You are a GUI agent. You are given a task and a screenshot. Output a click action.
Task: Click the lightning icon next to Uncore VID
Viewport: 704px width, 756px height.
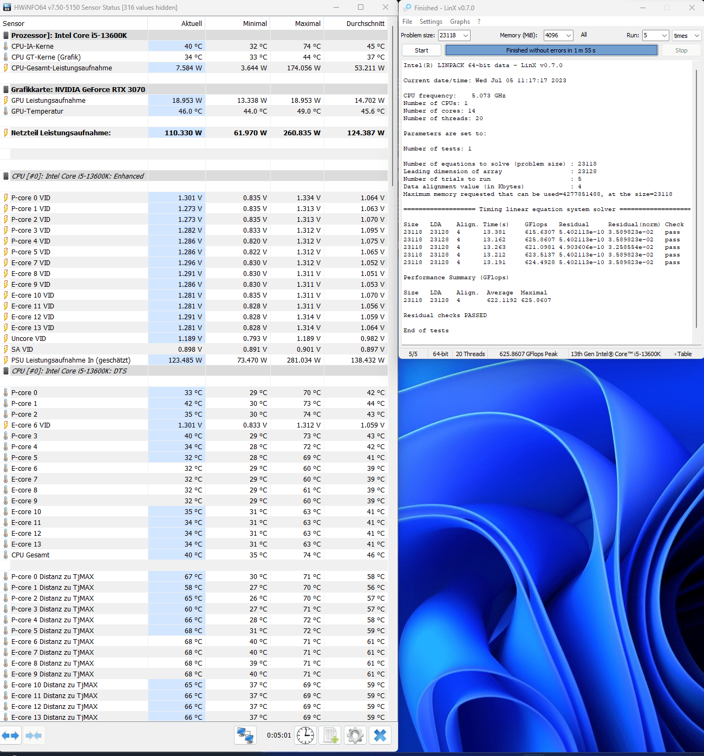pyautogui.click(x=6, y=338)
